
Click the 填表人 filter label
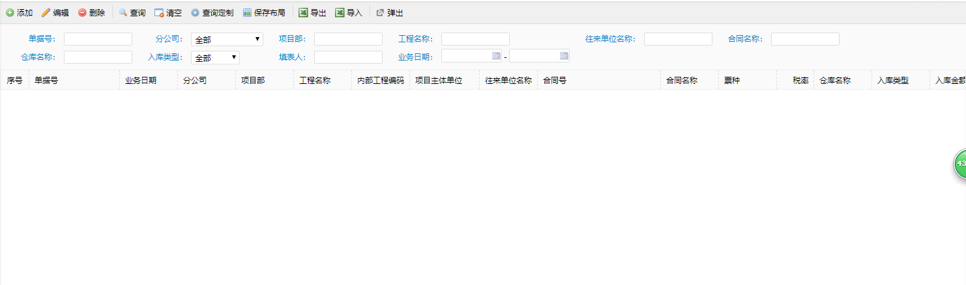coord(292,57)
